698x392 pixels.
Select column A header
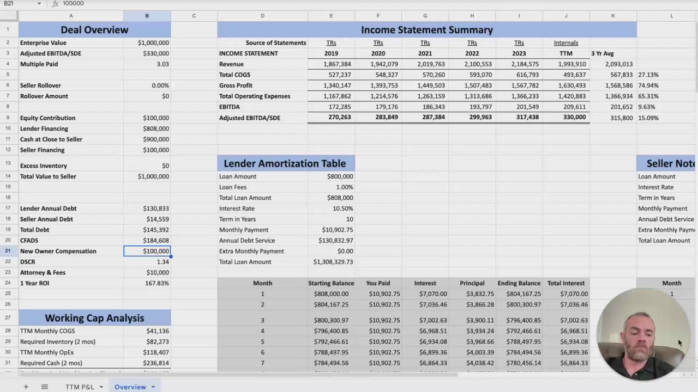[71, 16]
